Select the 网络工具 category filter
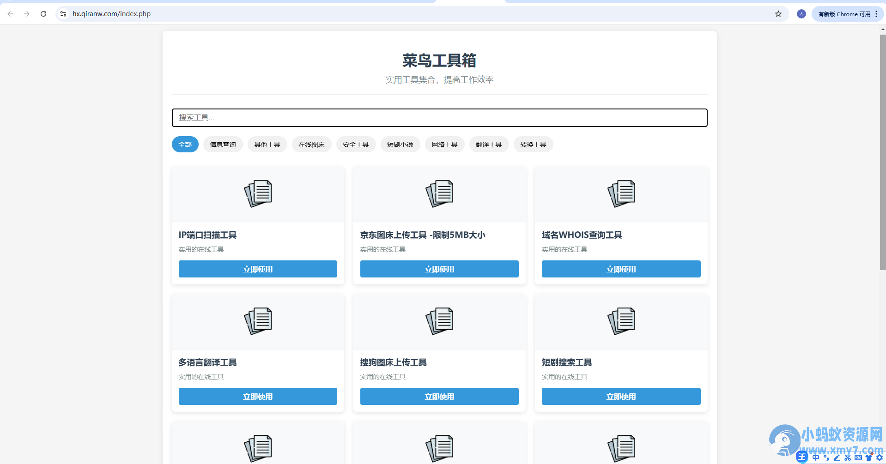The image size is (886, 464). (x=445, y=145)
